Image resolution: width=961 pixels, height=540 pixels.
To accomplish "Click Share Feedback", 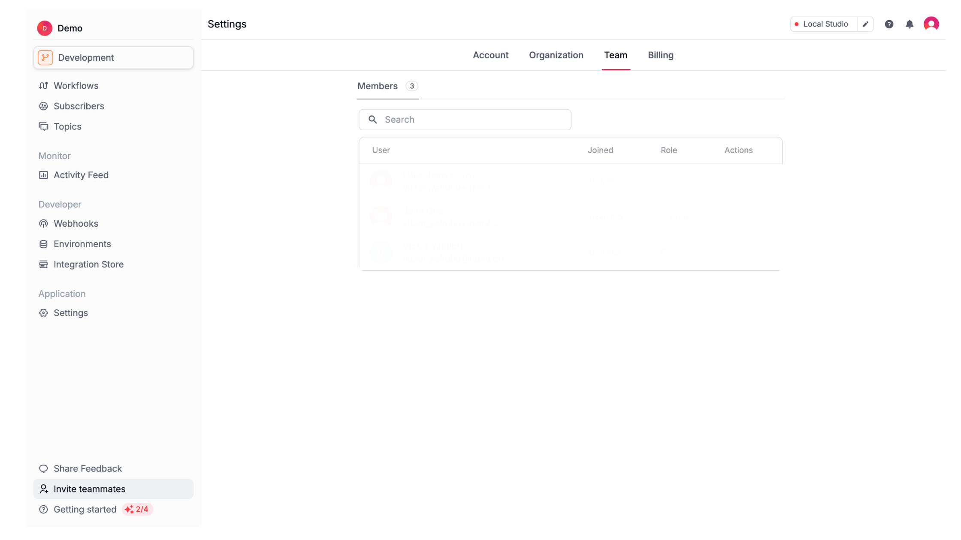I will pyautogui.click(x=87, y=468).
